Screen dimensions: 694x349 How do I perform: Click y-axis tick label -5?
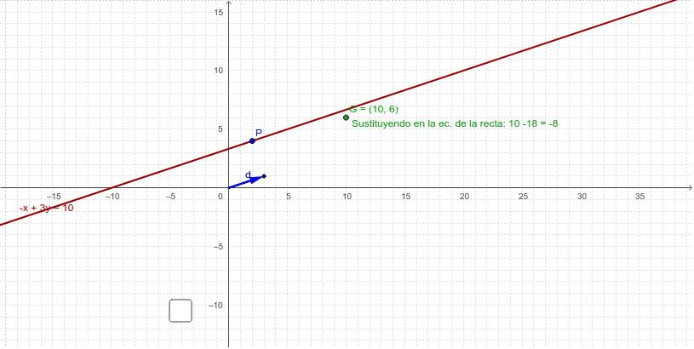tap(219, 246)
